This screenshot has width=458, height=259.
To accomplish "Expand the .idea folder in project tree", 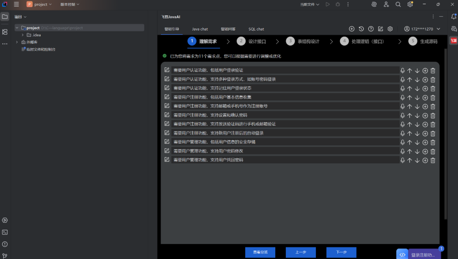I will pos(23,35).
